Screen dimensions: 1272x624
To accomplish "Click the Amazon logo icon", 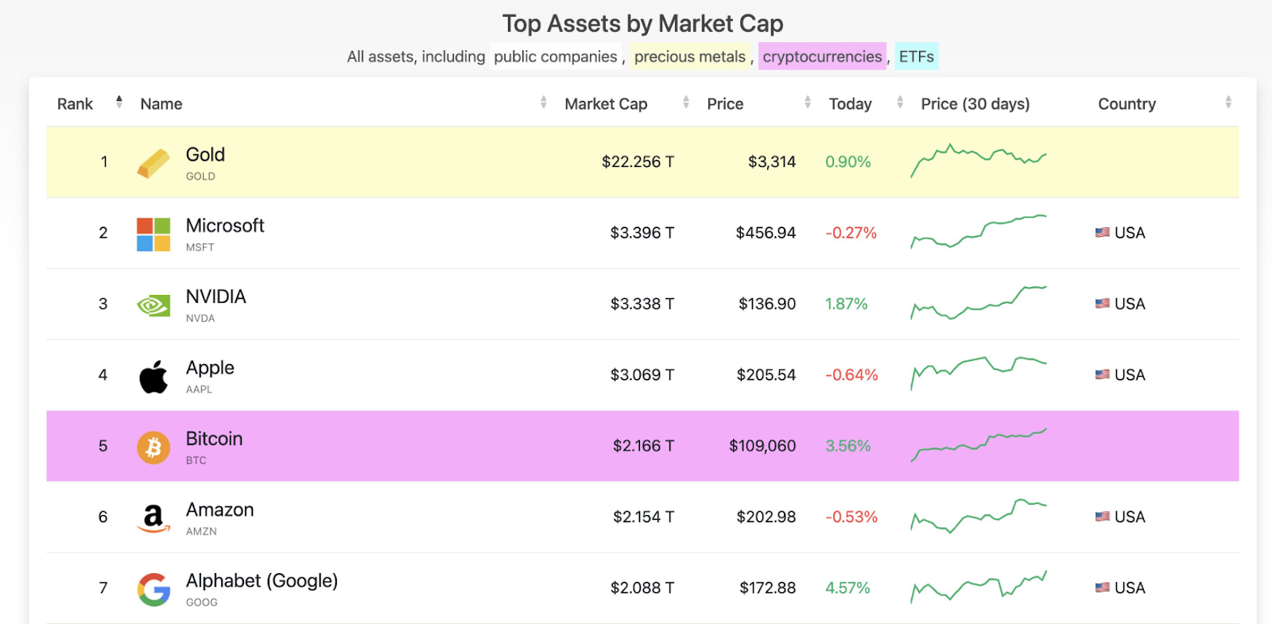I will click(x=153, y=518).
